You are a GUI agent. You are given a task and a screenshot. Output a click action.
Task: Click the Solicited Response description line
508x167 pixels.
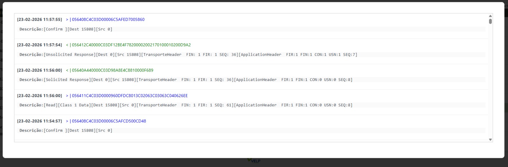[x=186, y=80]
